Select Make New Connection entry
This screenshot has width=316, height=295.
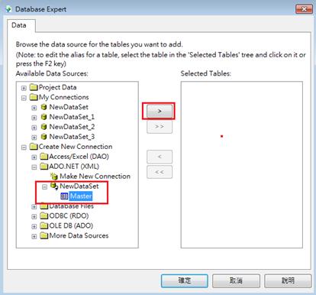click(95, 177)
